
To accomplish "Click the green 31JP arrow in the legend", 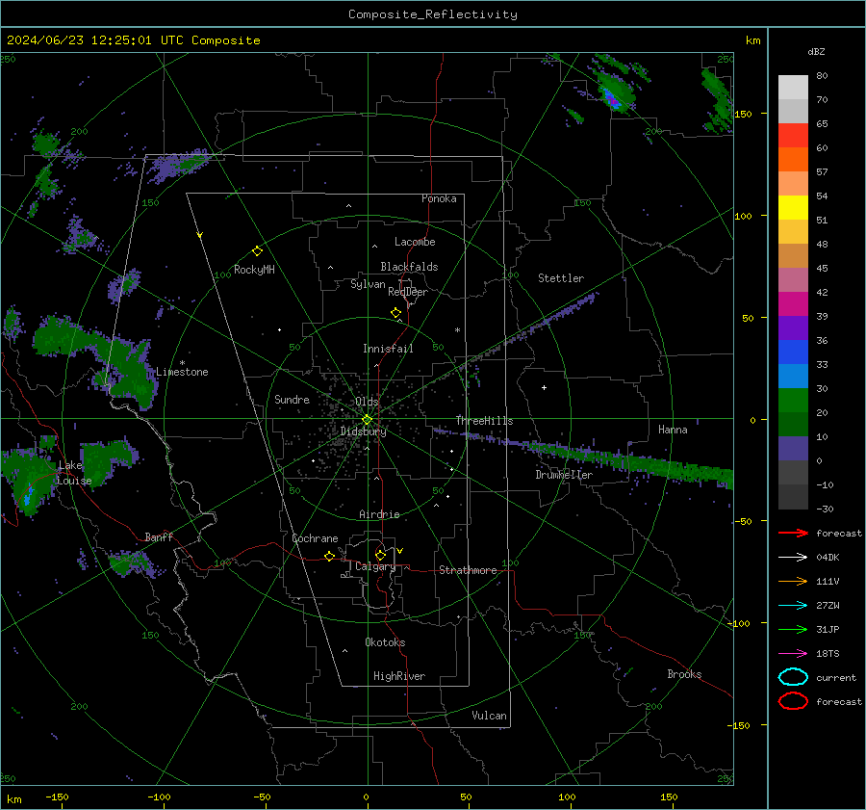I will 793,629.
